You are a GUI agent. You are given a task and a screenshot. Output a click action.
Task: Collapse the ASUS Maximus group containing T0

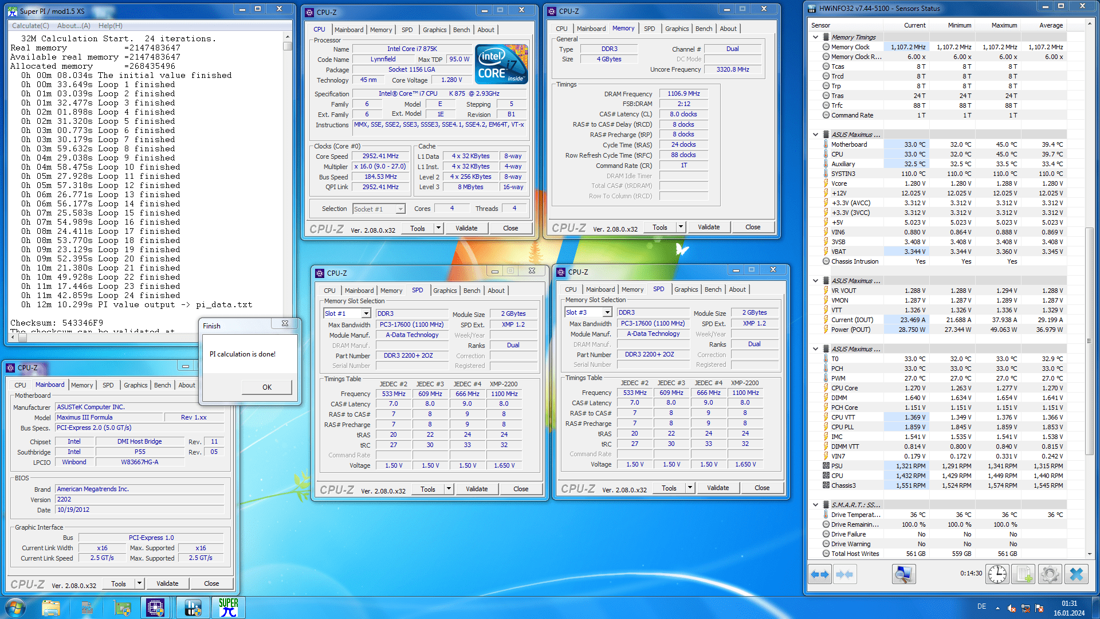(815, 349)
